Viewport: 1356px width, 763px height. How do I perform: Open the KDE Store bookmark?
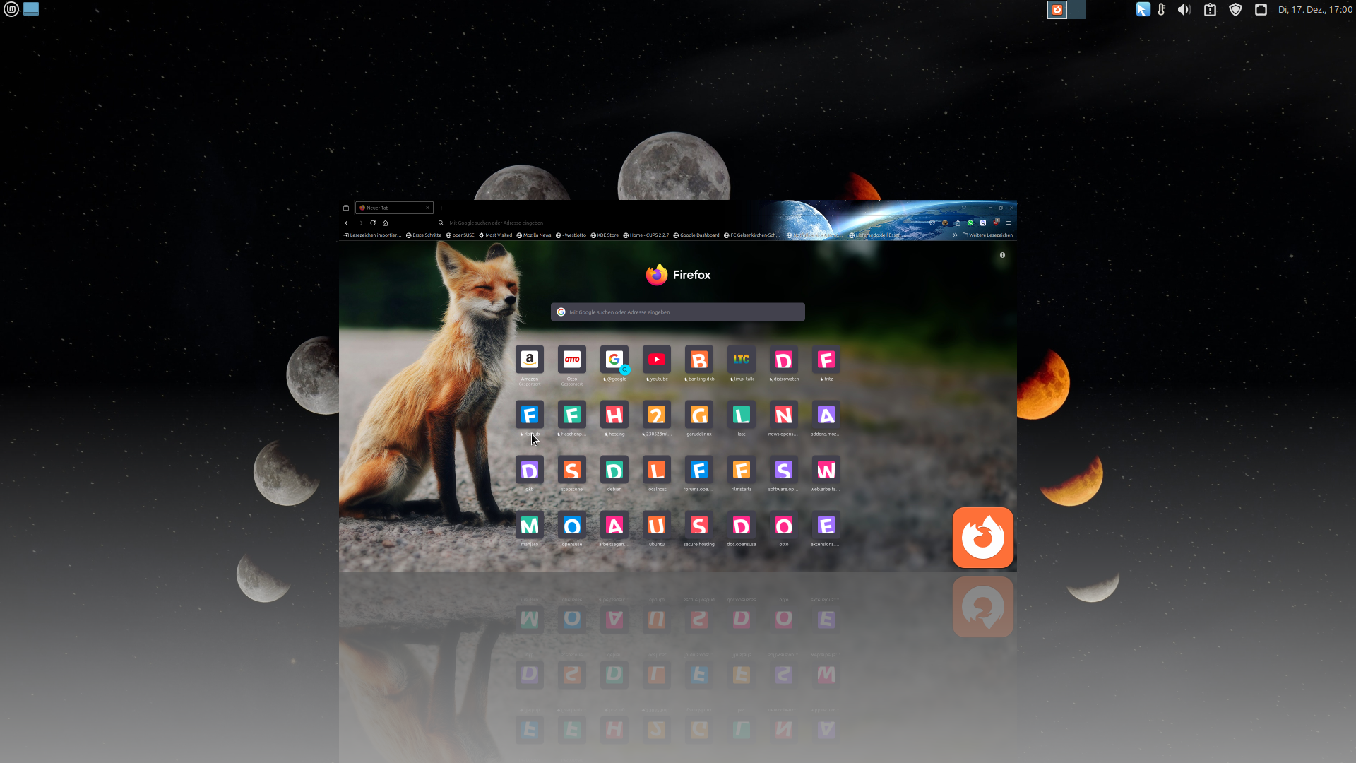[605, 235]
